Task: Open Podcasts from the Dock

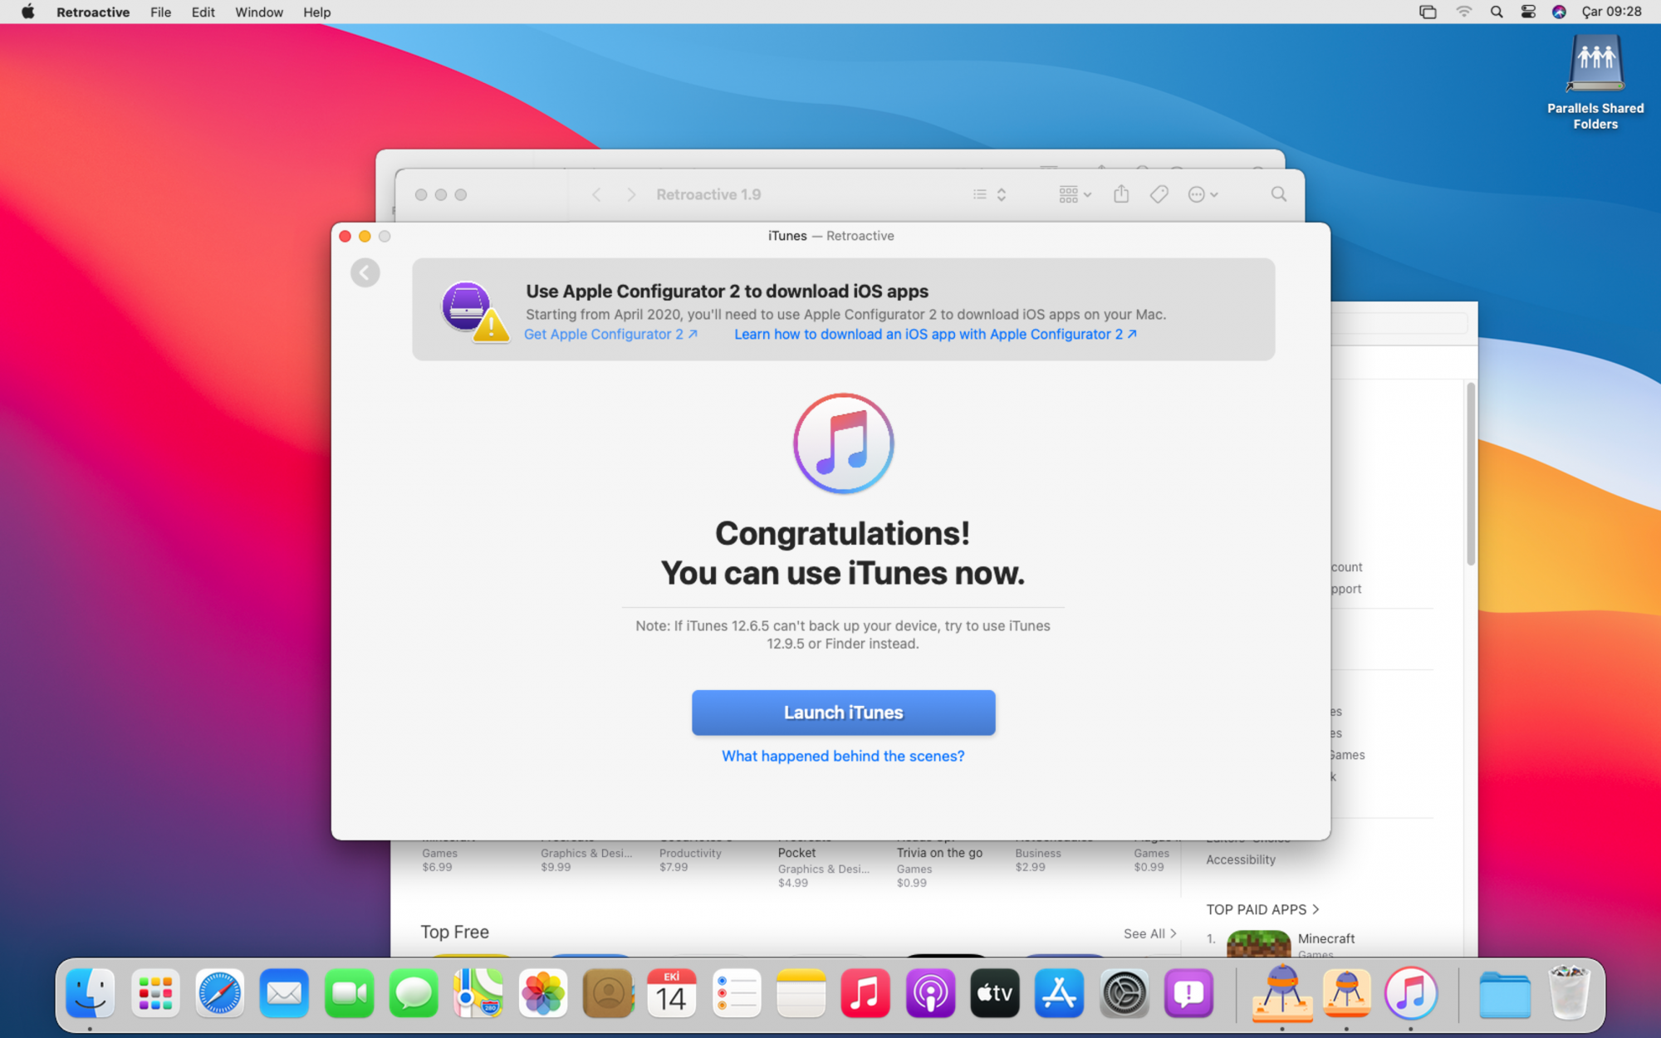Action: 930,993
